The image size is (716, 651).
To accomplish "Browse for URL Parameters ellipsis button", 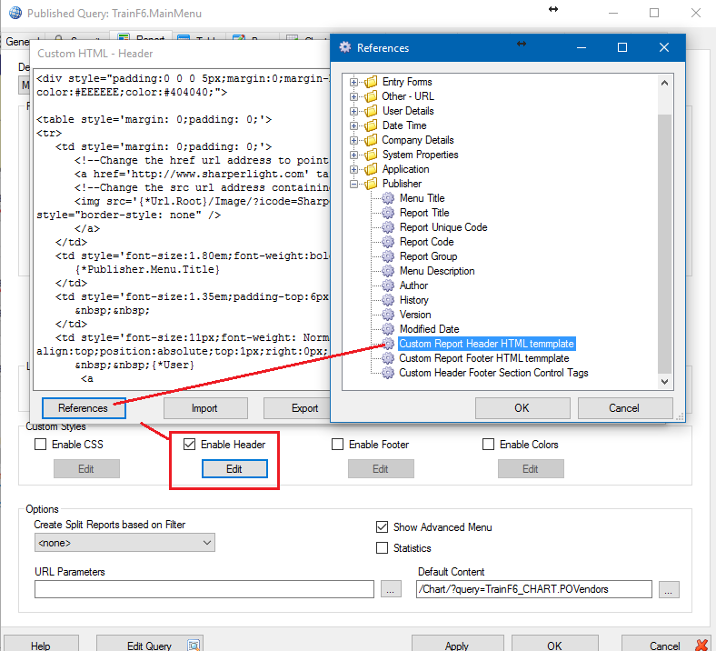I will coord(391,589).
